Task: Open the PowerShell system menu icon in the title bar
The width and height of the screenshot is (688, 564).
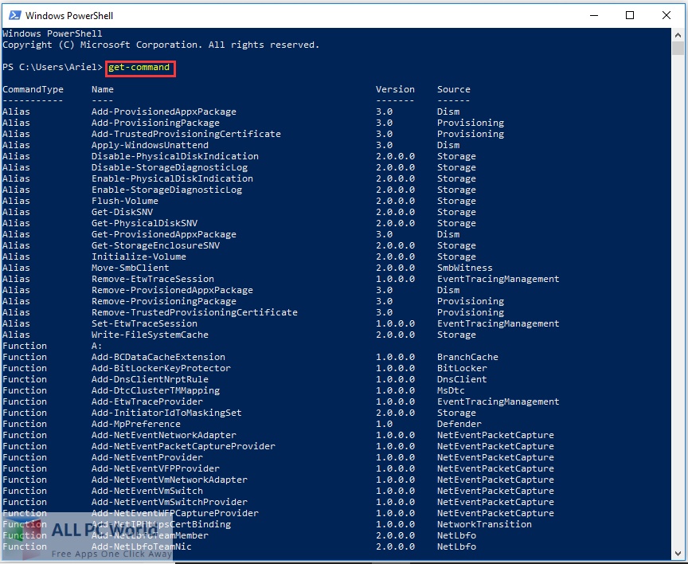Action: [14, 15]
